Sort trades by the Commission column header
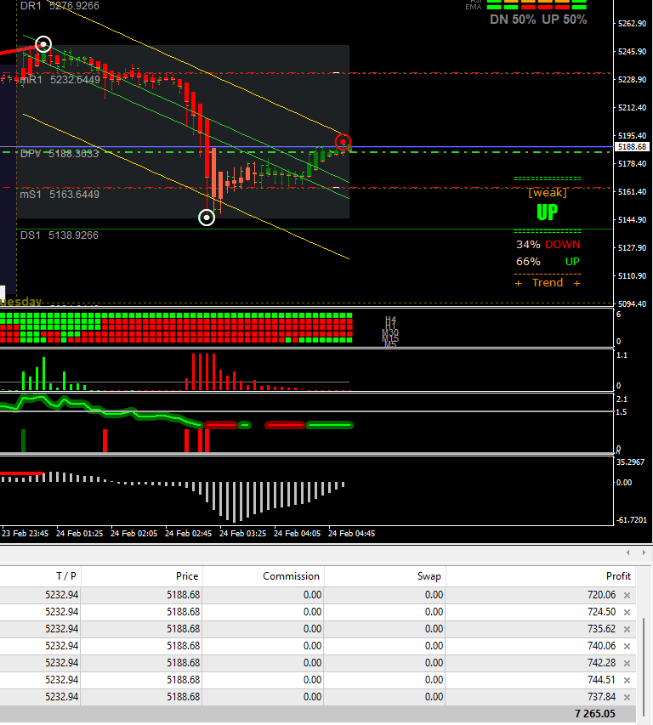 point(291,576)
